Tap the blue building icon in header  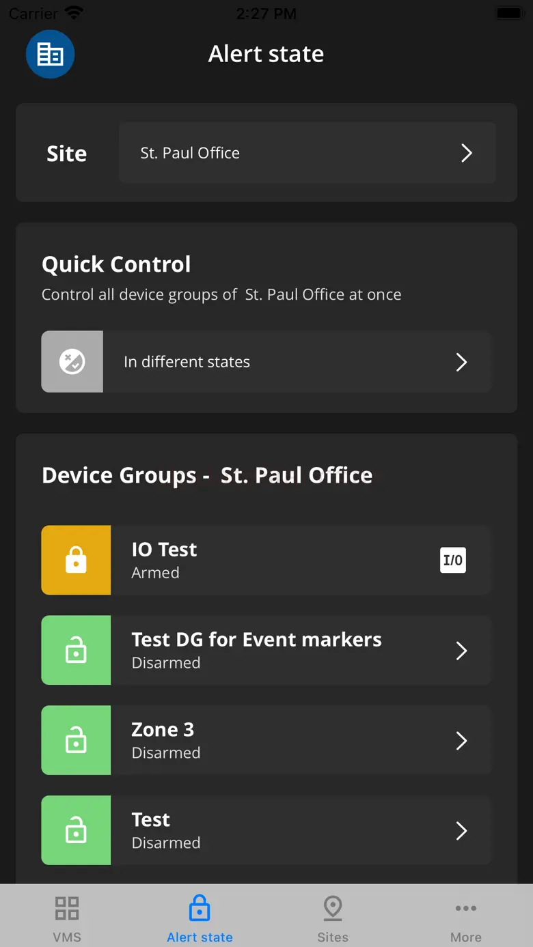pyautogui.click(x=50, y=54)
